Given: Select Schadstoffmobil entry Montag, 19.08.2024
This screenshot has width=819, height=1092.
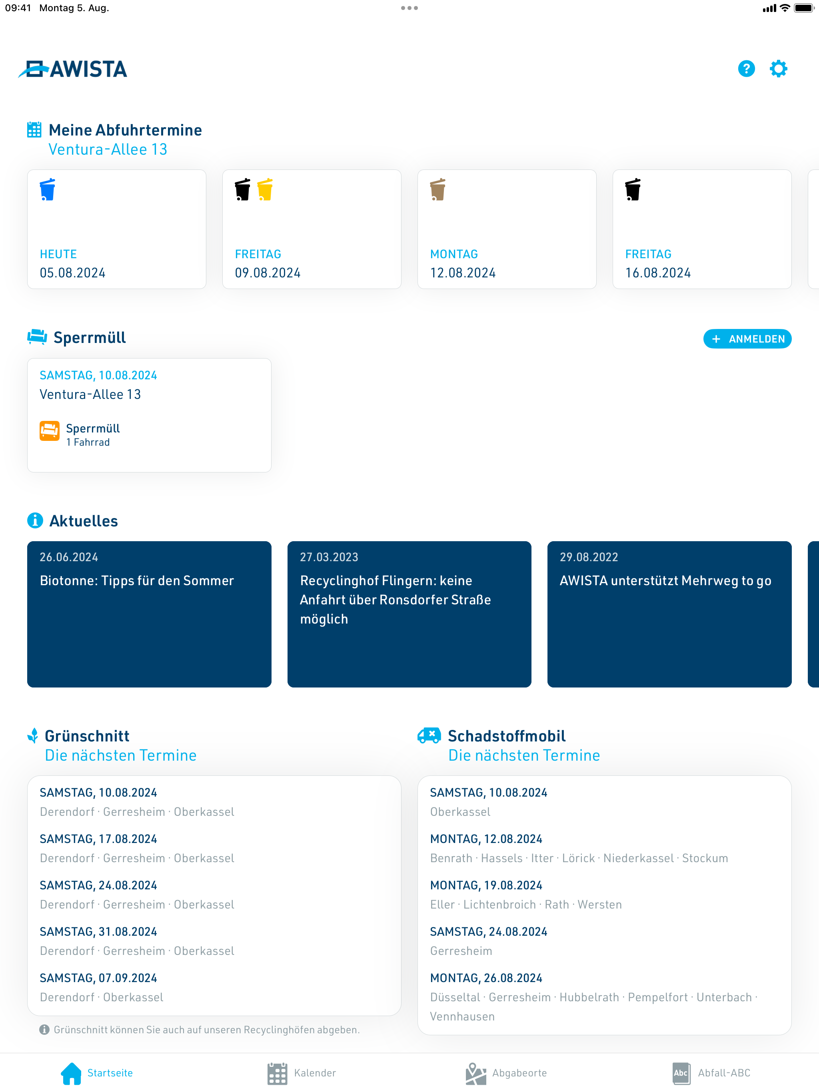Looking at the screenshot, I should pos(605,895).
